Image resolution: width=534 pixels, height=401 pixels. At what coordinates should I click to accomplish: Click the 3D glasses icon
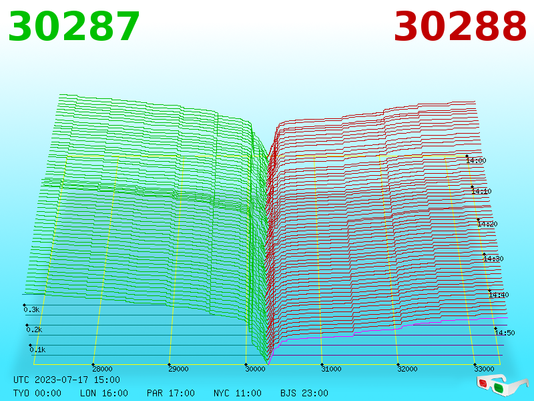pos(503,385)
